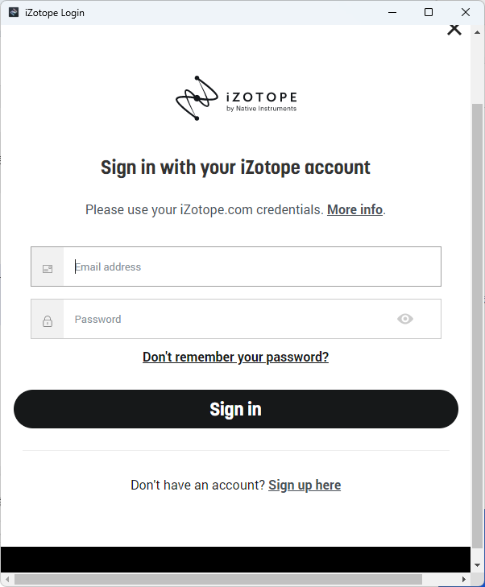Open Don't remember your password link

click(235, 358)
